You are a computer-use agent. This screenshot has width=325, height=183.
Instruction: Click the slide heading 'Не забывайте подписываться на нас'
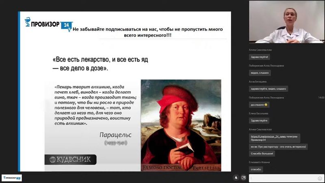click(147, 32)
